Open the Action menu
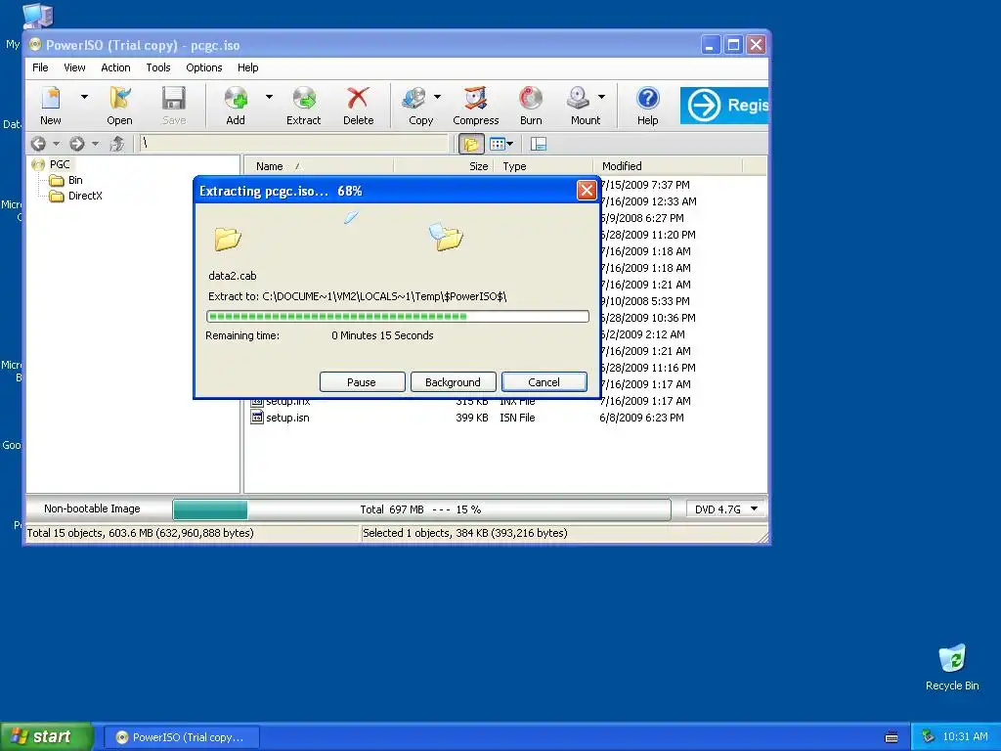The height and width of the screenshot is (751, 1001). 115,67
